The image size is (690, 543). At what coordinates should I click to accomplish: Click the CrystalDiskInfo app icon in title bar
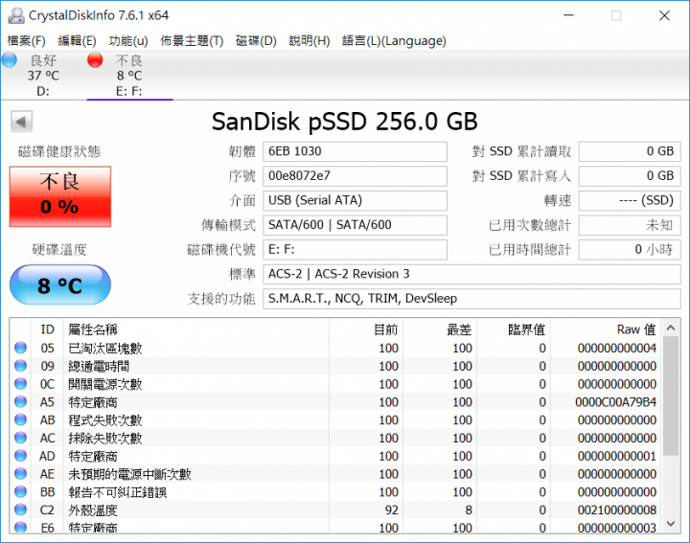tap(16, 15)
